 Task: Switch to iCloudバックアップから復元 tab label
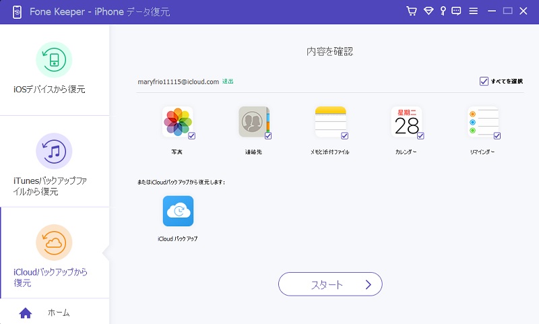pos(51,278)
